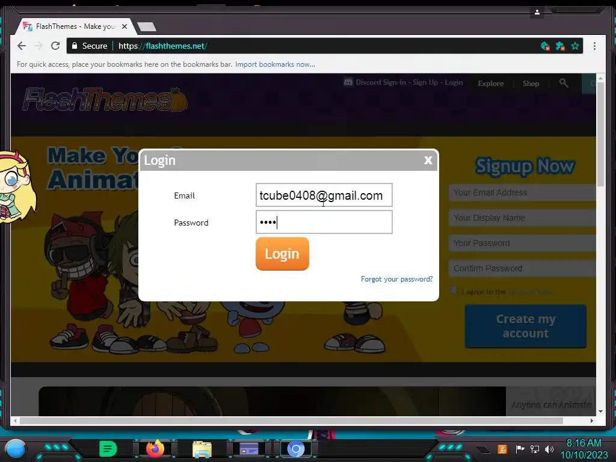Viewport: 616px width, 462px height.
Task: Click the header Login link
Action: (454, 82)
